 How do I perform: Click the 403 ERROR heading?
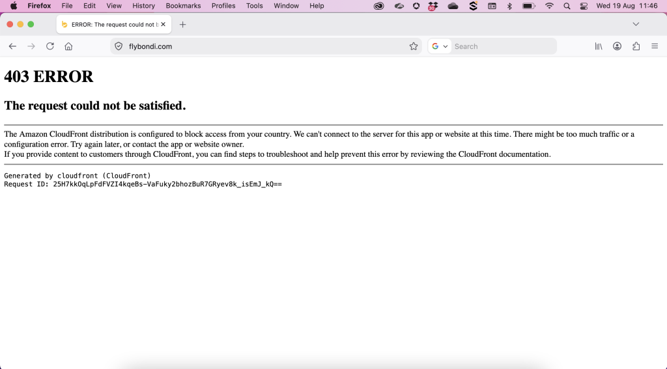pos(48,77)
